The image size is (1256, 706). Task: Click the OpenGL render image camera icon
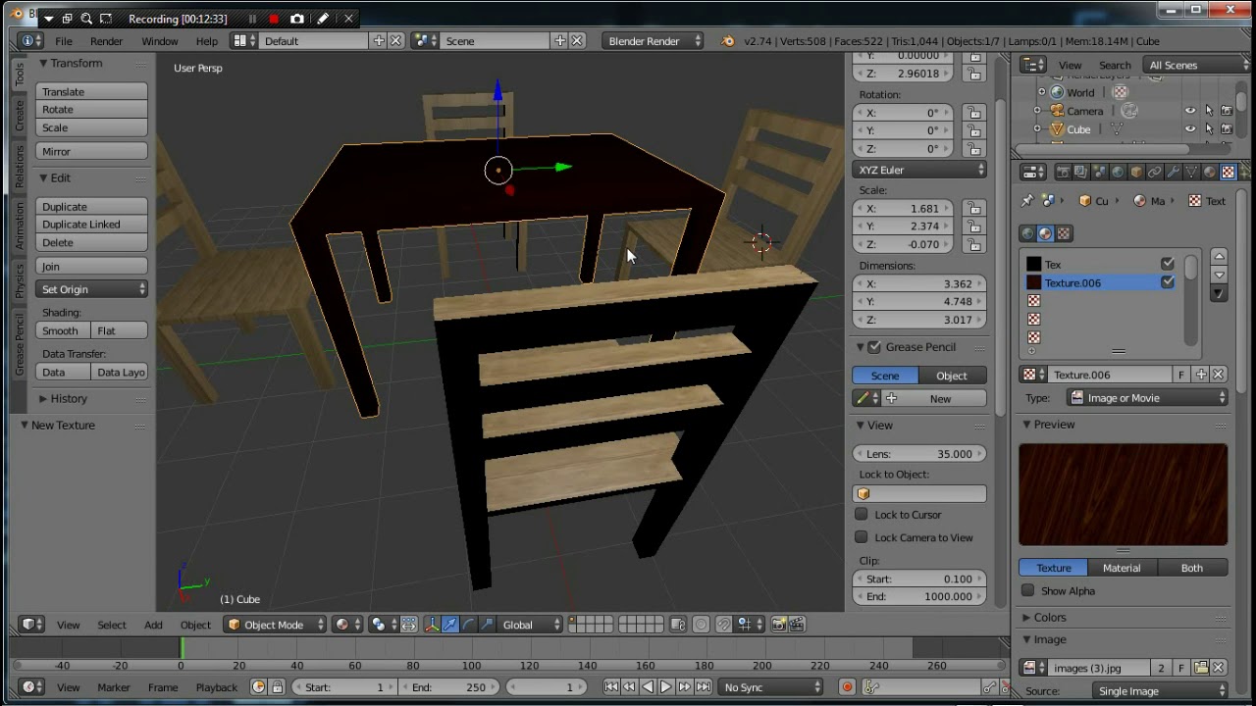(x=779, y=625)
